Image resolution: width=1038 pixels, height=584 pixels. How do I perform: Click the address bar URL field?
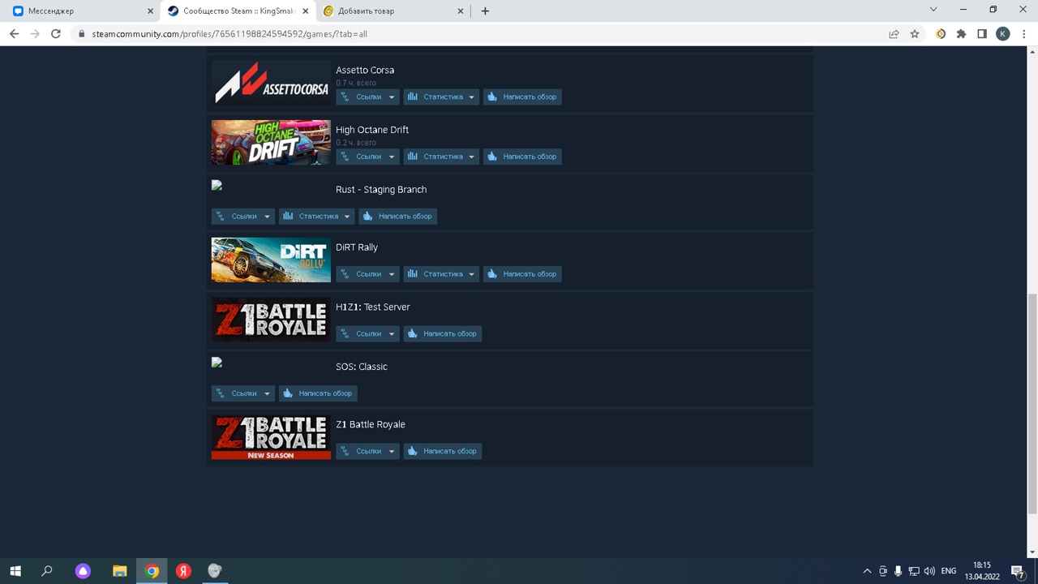click(478, 34)
